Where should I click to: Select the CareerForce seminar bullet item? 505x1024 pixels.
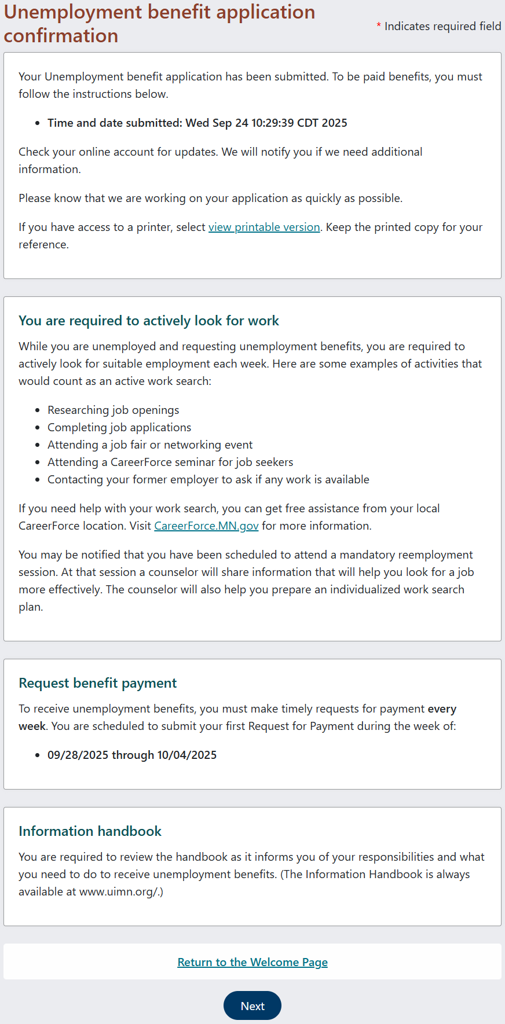pos(170,462)
